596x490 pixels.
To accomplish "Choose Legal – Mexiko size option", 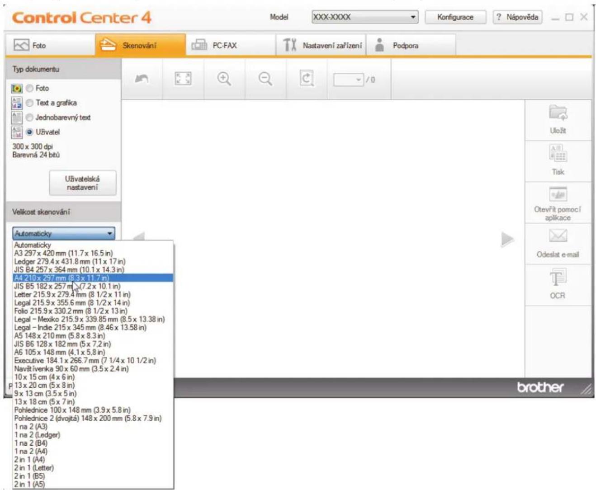I will coord(93,319).
